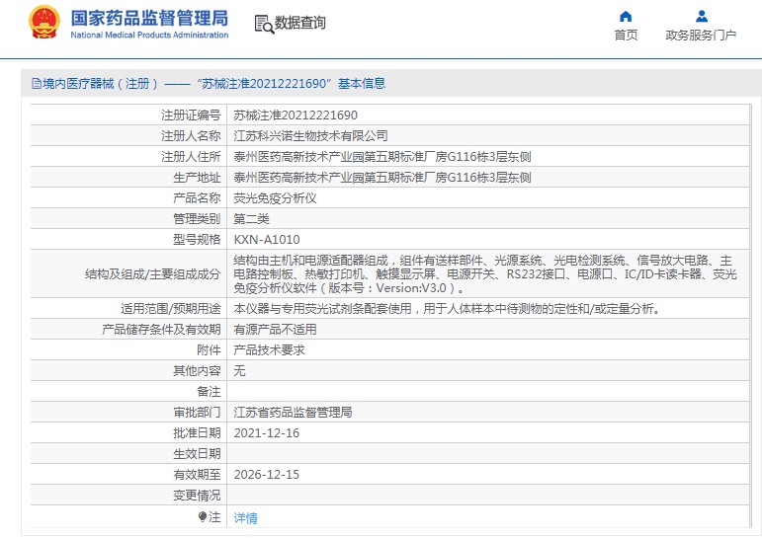Open the 数据查询 menu item
This screenshot has height=538, width=762.
(299, 23)
